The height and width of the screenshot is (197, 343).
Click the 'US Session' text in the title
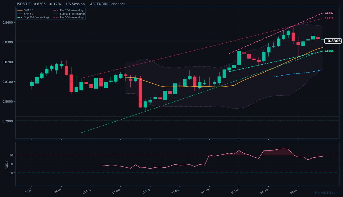[75, 4]
